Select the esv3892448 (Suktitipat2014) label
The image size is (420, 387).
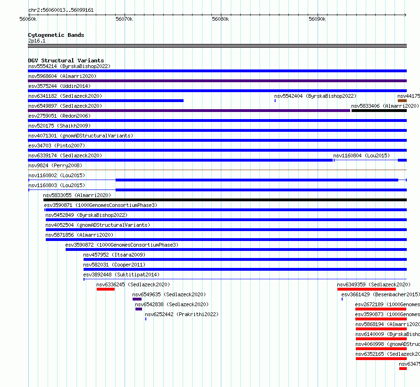click(x=121, y=275)
